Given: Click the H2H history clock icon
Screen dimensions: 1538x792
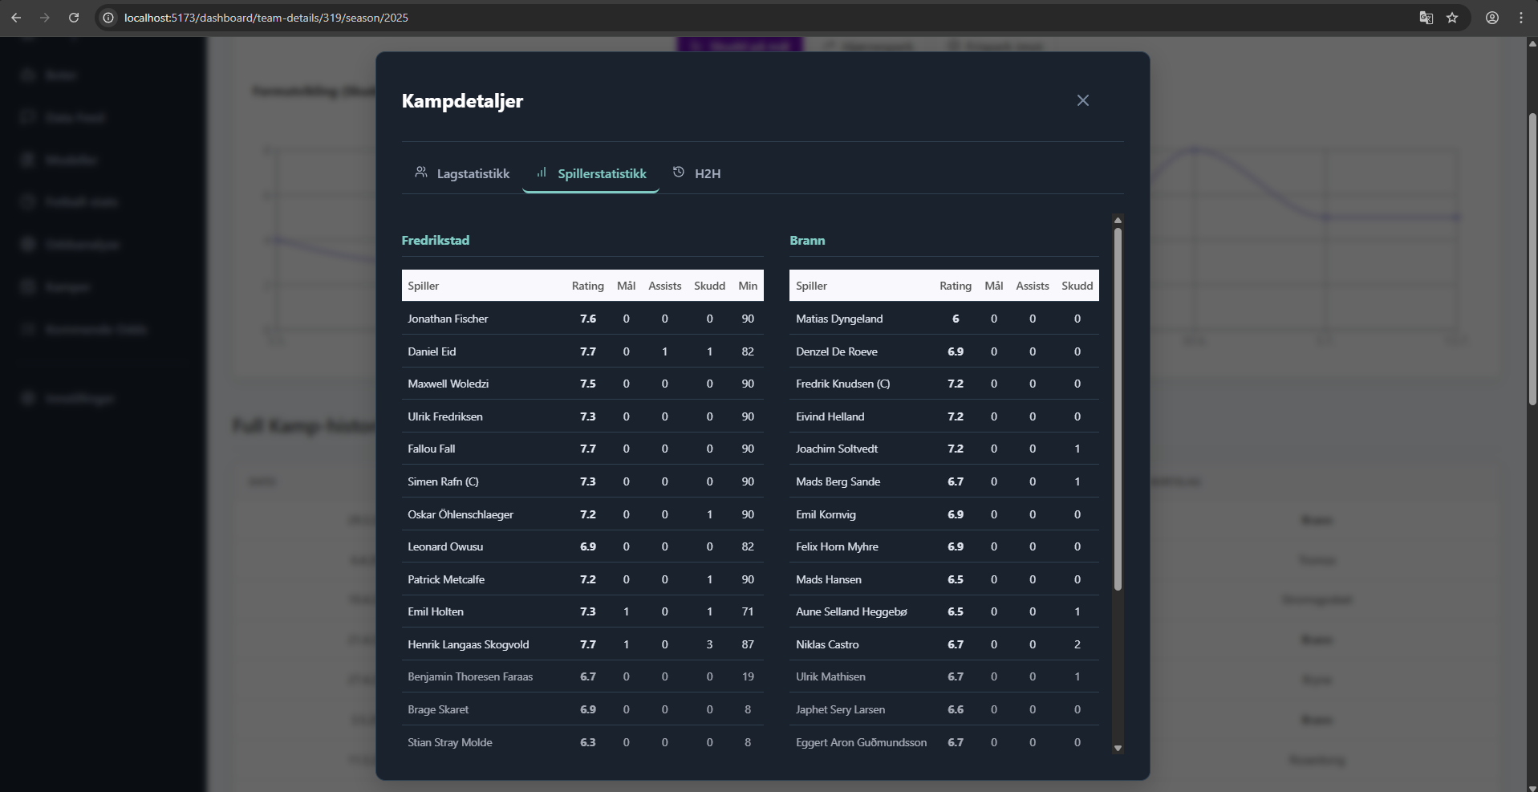Looking at the screenshot, I should (x=679, y=173).
